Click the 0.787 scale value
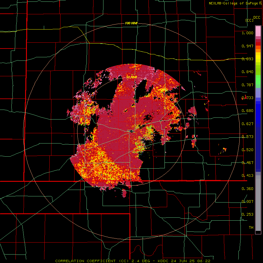Screen dimensions: 263x263 click(248, 85)
